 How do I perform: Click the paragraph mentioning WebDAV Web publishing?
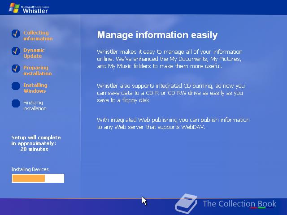point(173,124)
